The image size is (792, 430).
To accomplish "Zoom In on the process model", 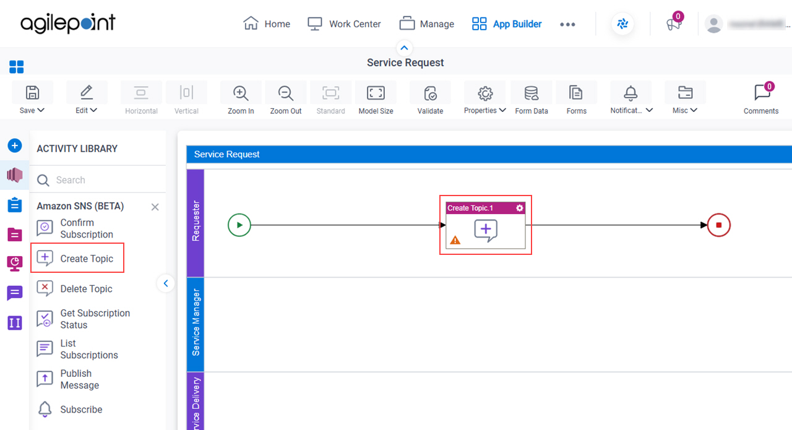I will coord(241,93).
